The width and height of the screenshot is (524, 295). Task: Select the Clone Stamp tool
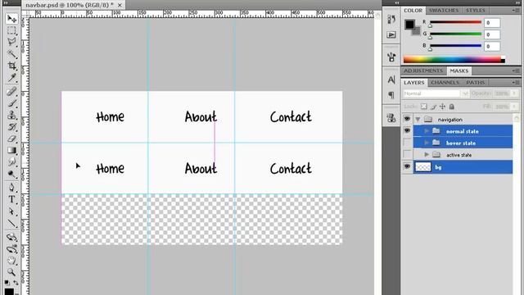[x=11, y=115]
